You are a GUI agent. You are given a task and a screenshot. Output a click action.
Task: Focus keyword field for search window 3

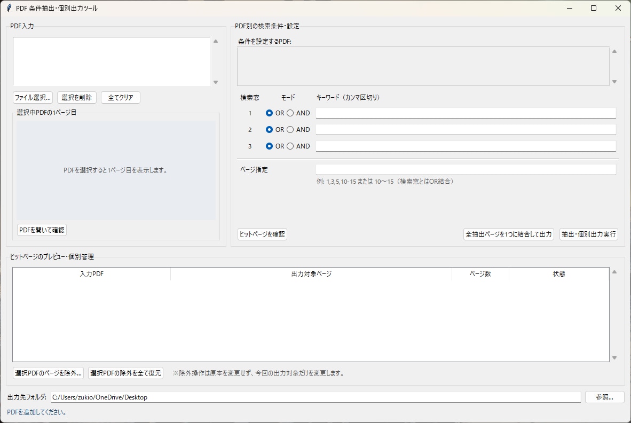pos(466,146)
